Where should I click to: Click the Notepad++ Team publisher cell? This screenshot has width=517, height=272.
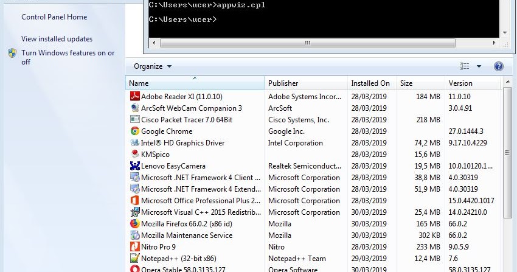pyautogui.click(x=297, y=259)
